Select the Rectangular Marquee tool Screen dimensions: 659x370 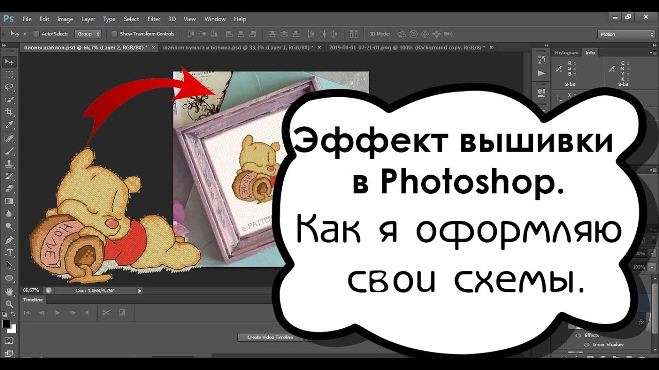tap(9, 75)
